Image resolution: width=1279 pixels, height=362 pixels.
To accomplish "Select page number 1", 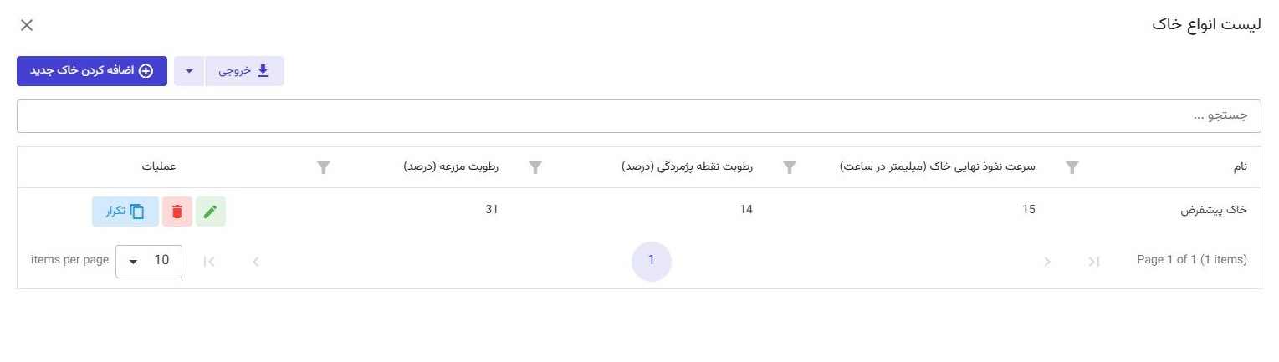I will tap(651, 261).
